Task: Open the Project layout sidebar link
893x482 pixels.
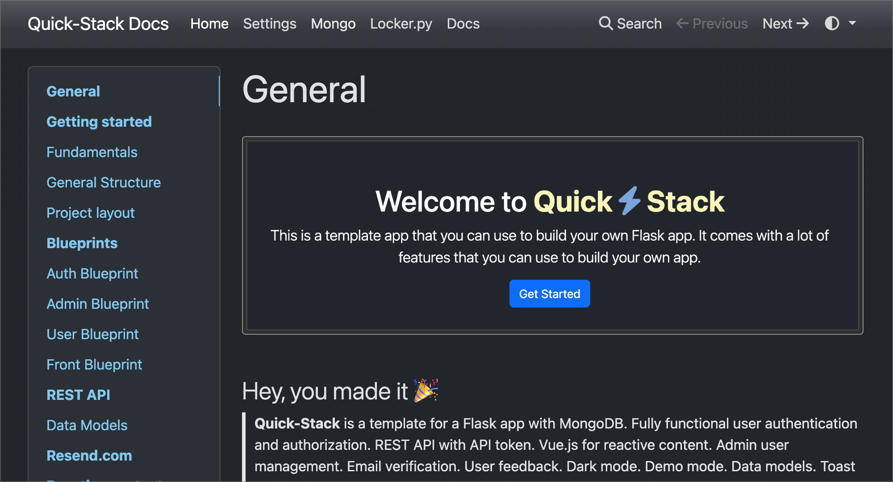Action: (91, 213)
